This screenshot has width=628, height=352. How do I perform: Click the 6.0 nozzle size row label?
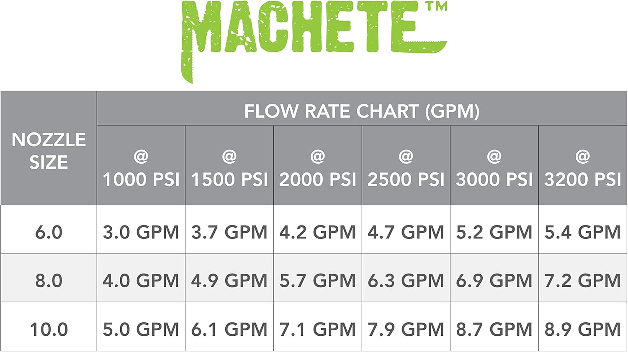[49, 232]
